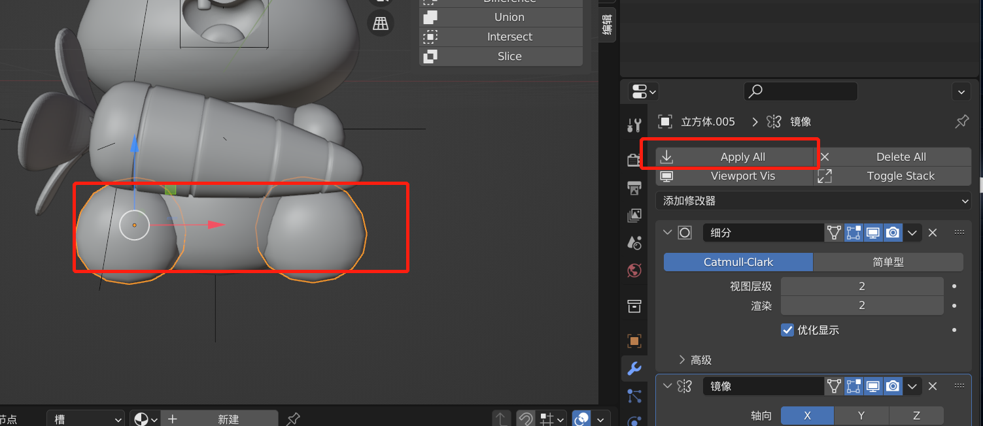Toggle node editor overlays button

pyautogui.click(x=582, y=419)
